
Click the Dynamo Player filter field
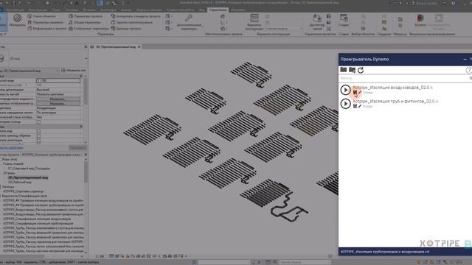coord(403,78)
